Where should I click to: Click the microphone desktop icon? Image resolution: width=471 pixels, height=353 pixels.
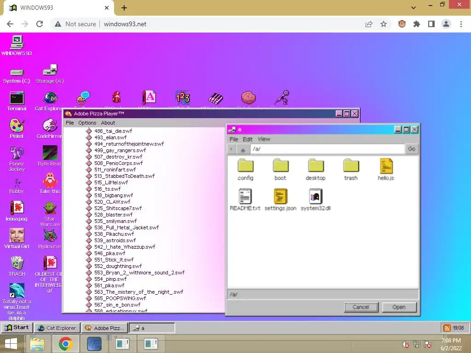coord(282,97)
